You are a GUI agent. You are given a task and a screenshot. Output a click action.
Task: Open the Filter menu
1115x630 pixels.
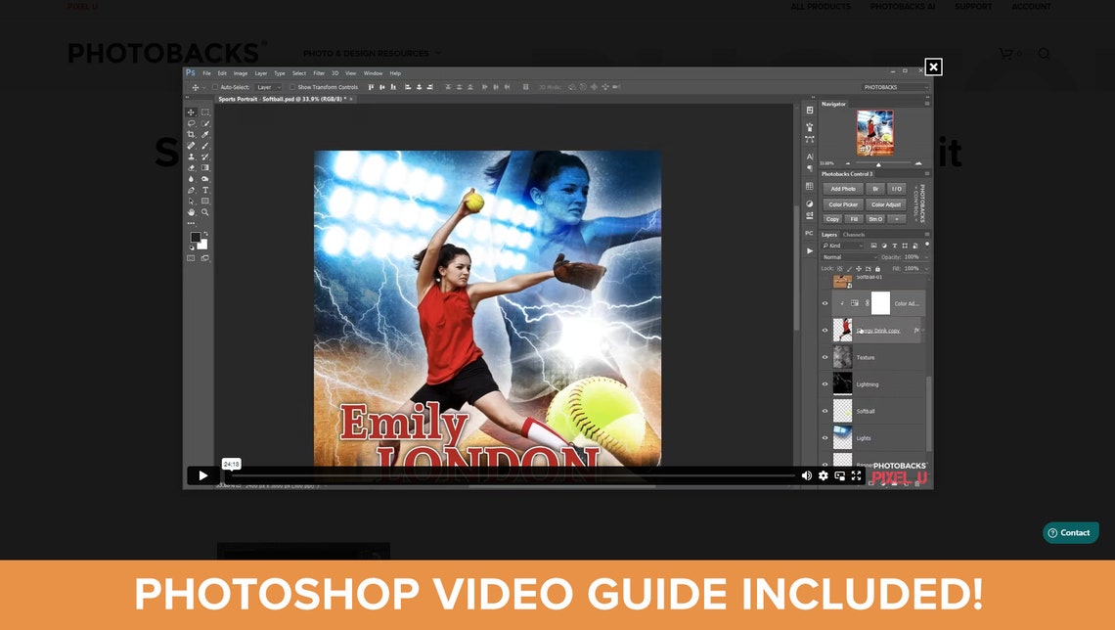tap(319, 72)
